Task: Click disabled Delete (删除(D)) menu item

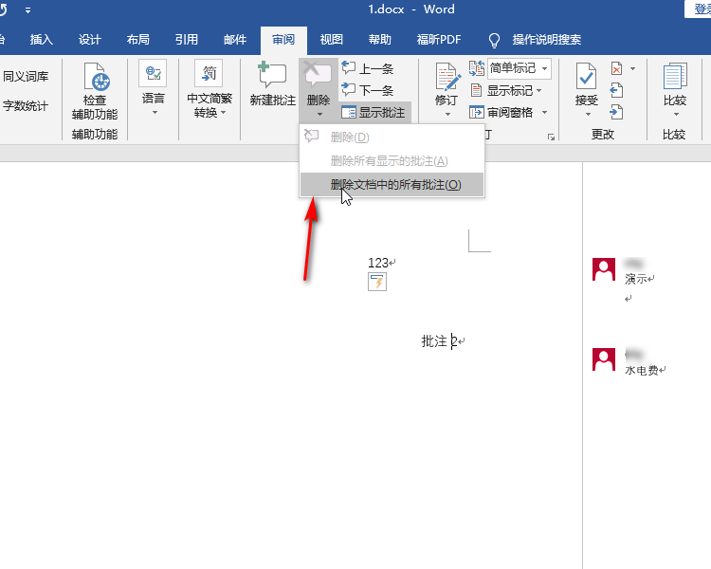Action: click(392, 137)
